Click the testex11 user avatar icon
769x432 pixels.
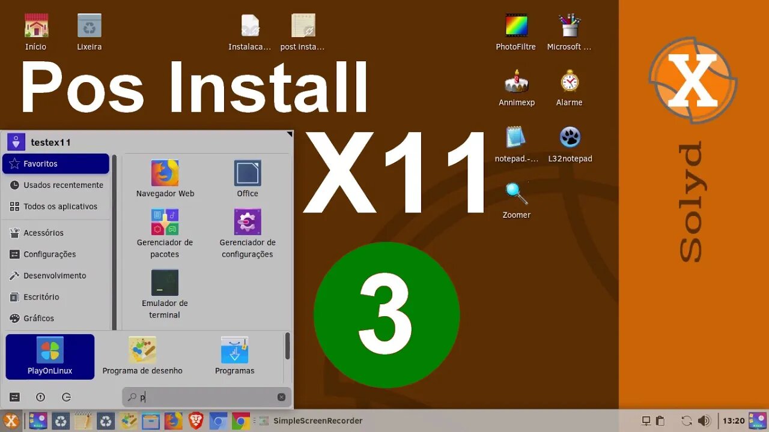click(16, 142)
